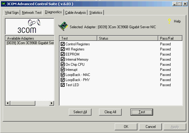189x133 pixels.
Task: Open the Cable Analysis tab
Action: 75,13
